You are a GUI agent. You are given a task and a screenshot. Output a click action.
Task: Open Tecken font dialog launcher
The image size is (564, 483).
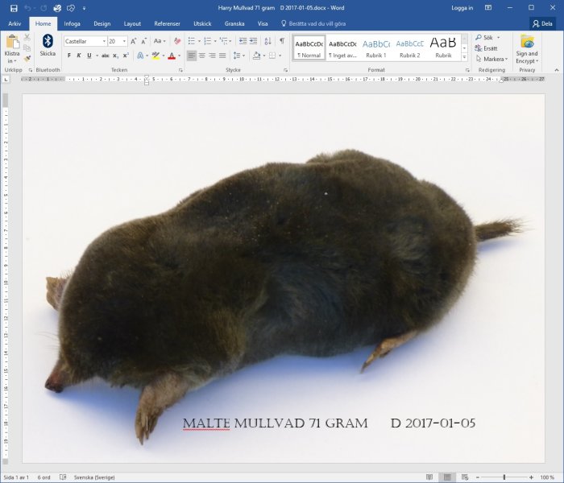click(180, 70)
